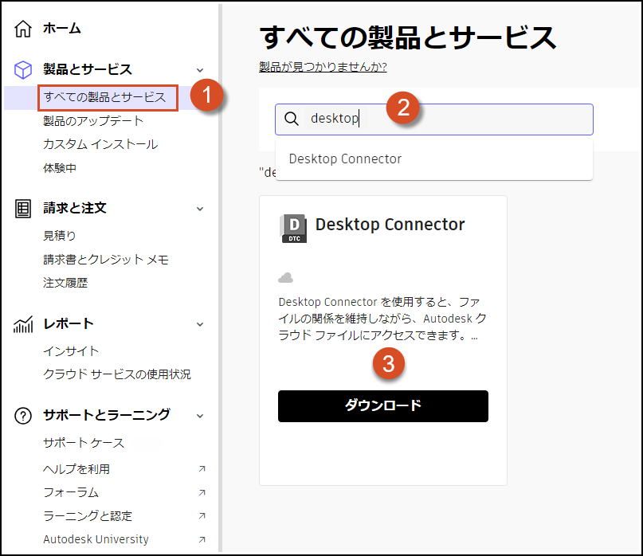This screenshot has height=556, width=643.
Task: Click the search magnifier icon
Action: 292,119
